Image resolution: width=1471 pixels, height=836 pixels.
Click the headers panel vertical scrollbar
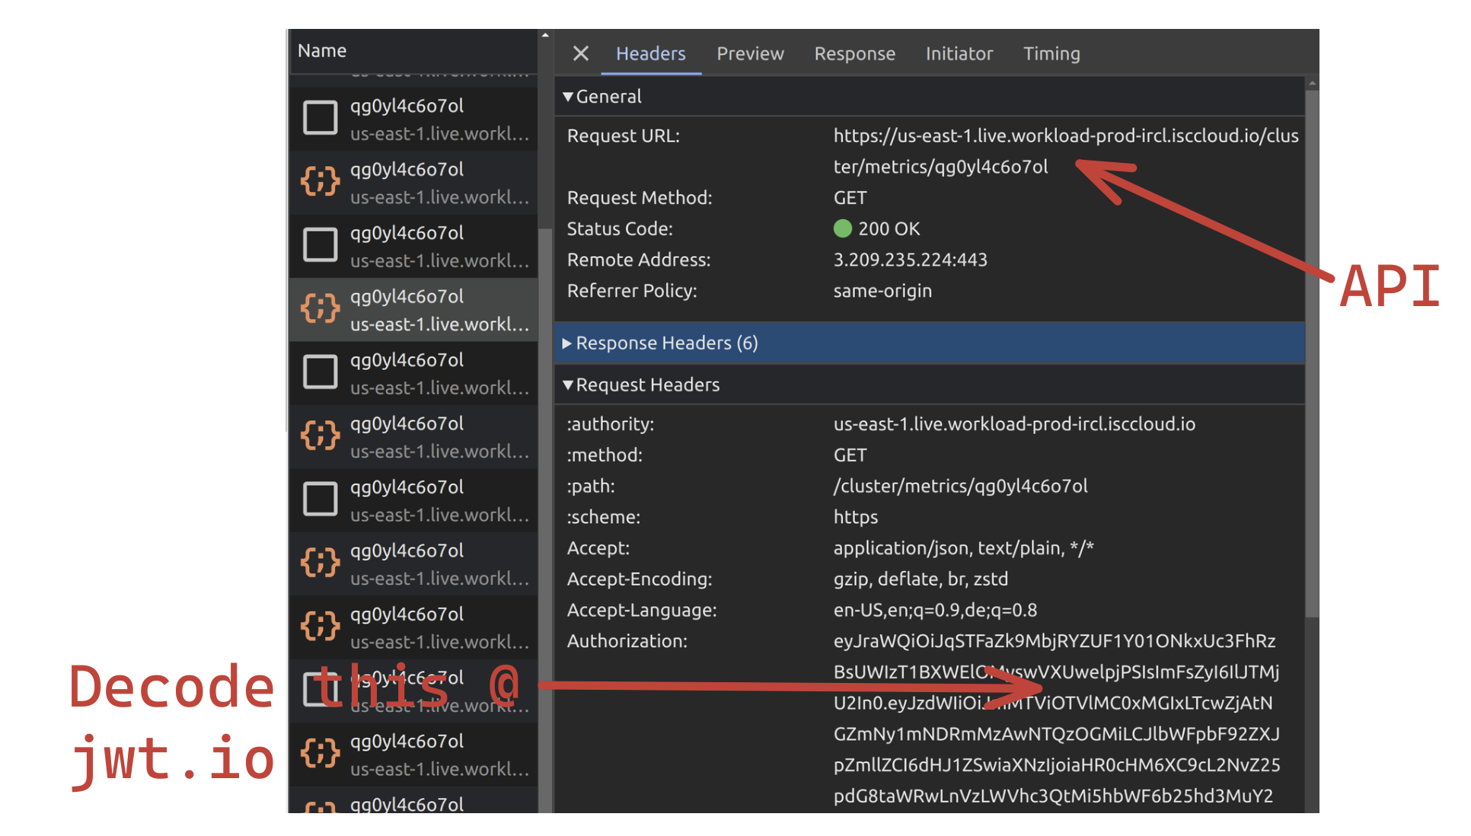1311,350
